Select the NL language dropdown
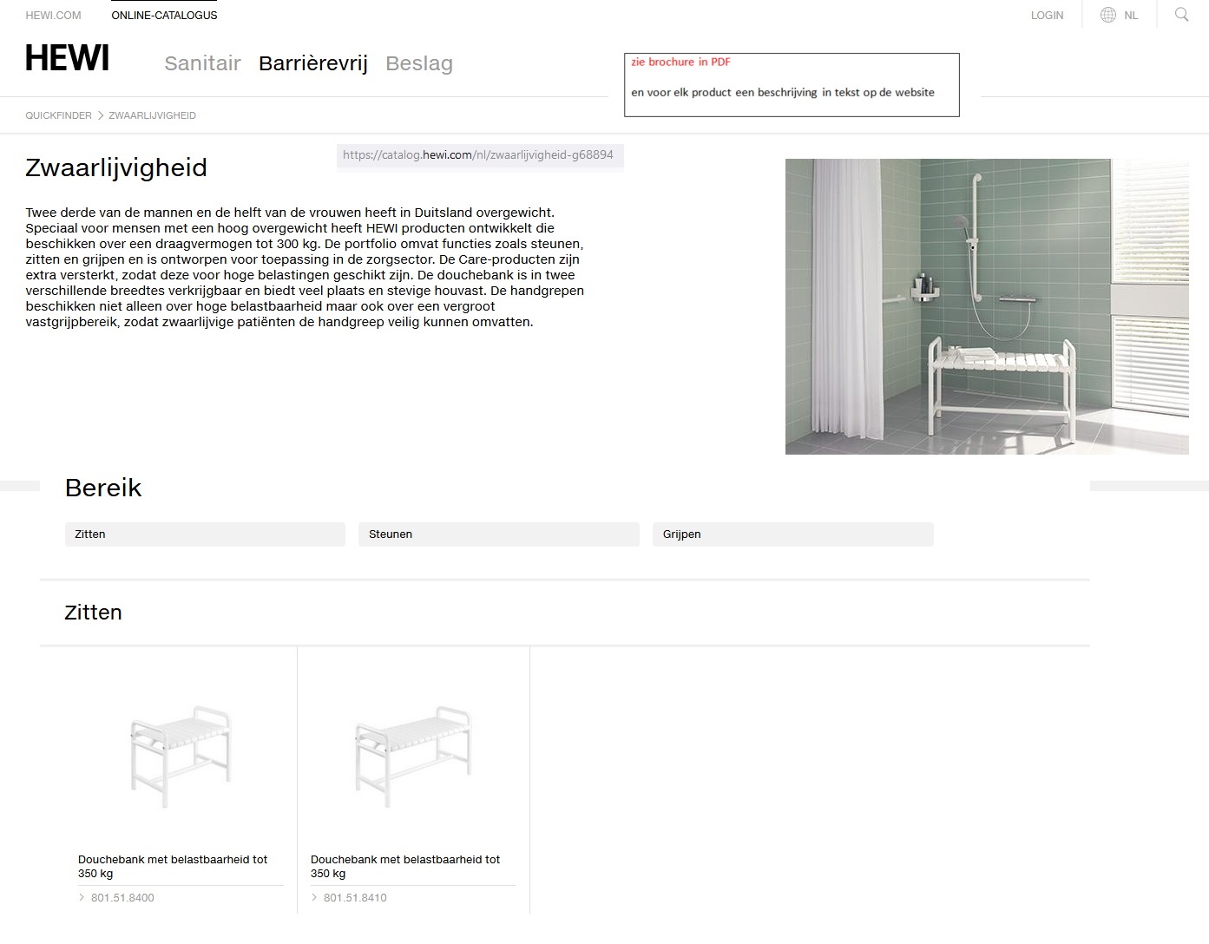The image size is (1209, 944). (x=1131, y=16)
